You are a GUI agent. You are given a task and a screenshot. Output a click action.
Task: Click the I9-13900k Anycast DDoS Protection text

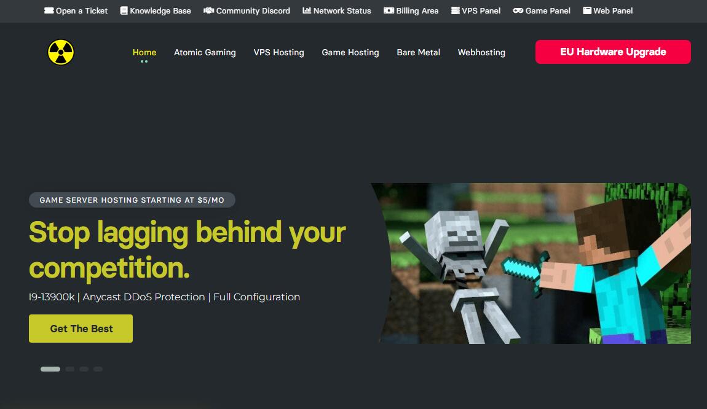coord(164,297)
